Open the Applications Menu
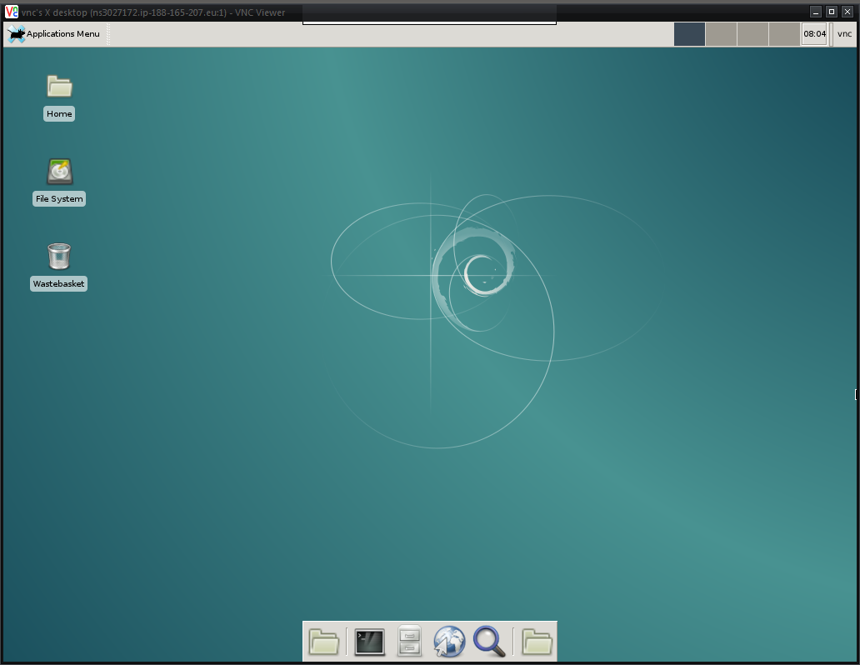This screenshot has width=860, height=665. tap(53, 34)
